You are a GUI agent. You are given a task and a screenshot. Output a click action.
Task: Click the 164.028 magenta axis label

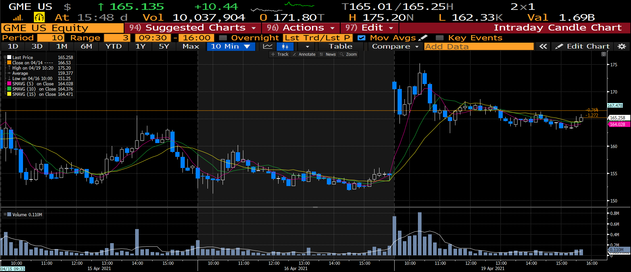point(619,124)
